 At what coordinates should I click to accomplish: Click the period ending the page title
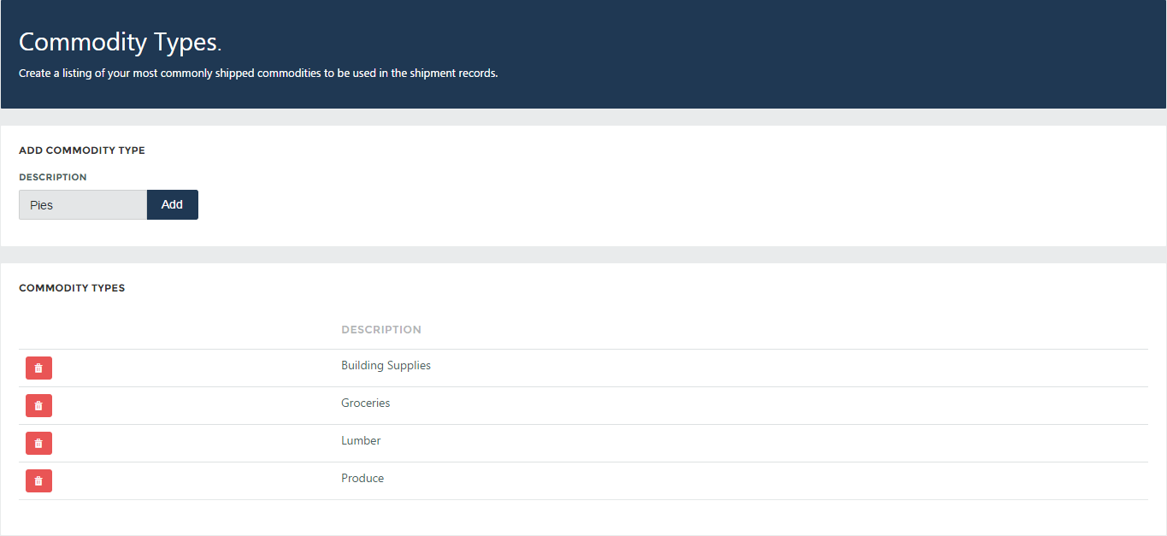pyautogui.click(x=219, y=47)
